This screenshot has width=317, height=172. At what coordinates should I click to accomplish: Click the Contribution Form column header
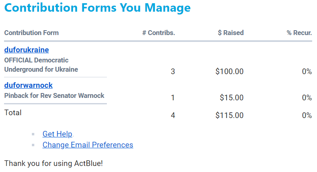tap(31, 33)
